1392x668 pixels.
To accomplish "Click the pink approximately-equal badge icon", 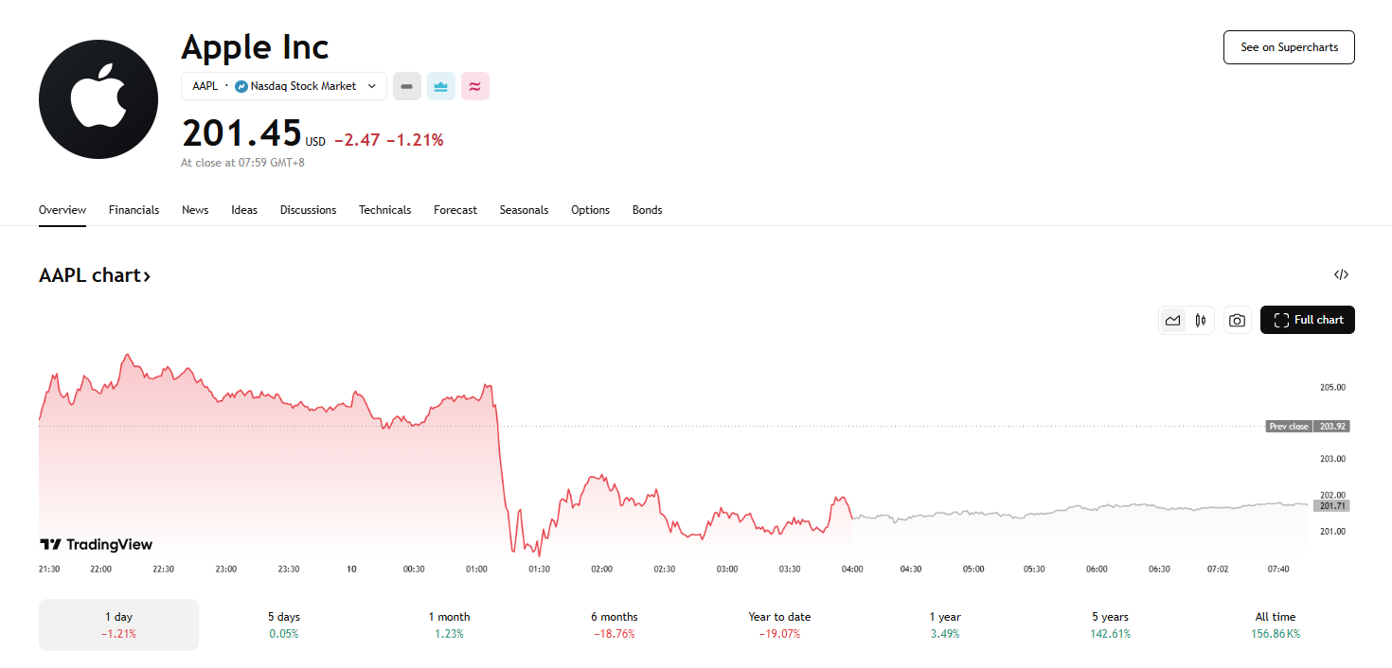I will (x=475, y=86).
